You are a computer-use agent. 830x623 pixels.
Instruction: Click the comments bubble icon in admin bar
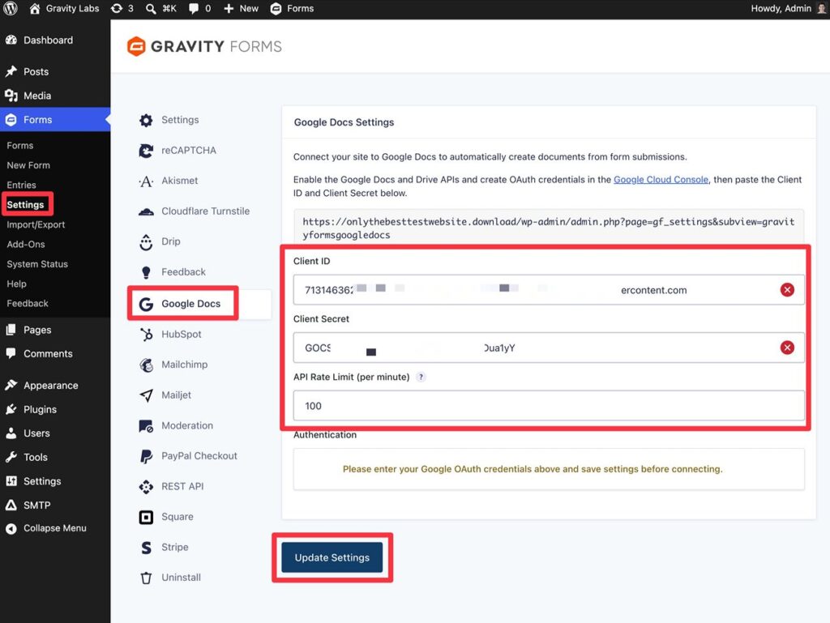[194, 8]
